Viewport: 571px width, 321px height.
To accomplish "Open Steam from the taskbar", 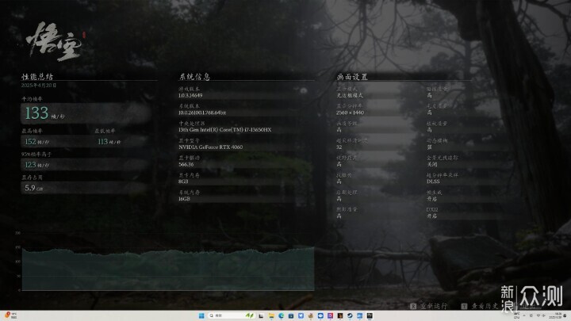I will pyautogui.click(x=350, y=315).
